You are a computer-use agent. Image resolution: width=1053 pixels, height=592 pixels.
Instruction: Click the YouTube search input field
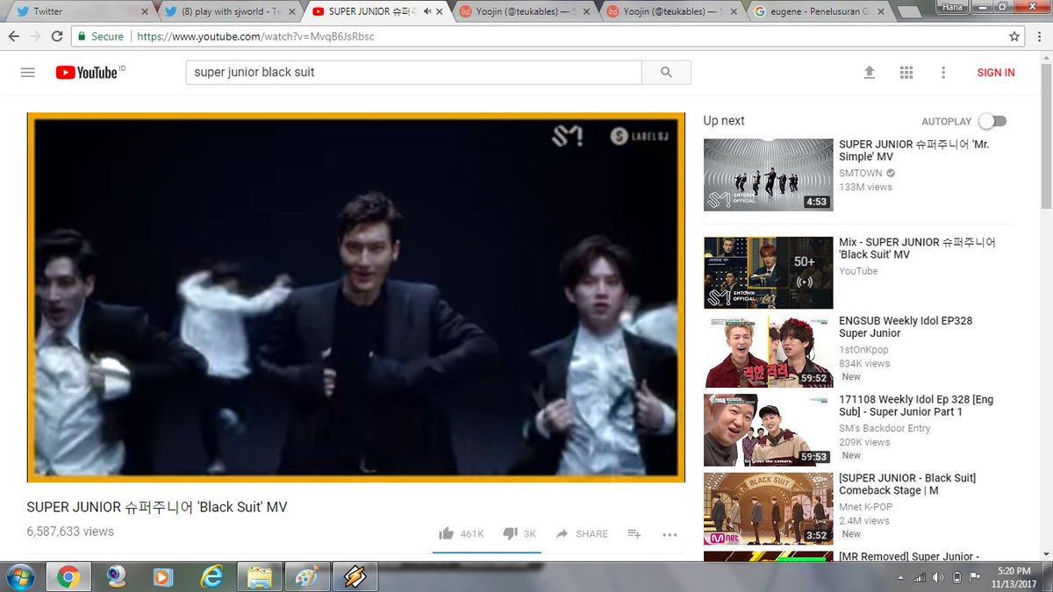(413, 73)
